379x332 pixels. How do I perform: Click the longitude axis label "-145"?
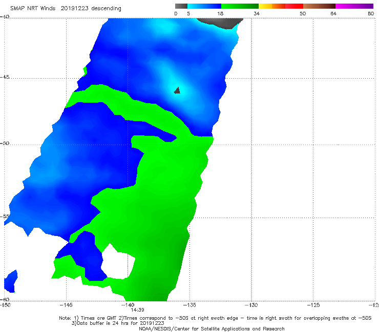click(66, 305)
